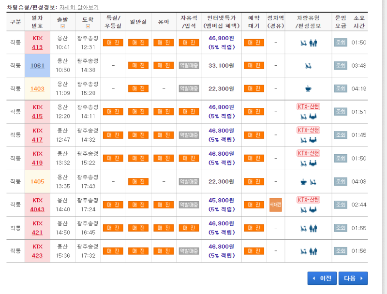
Task: Click the wheelchair icon for KTX 4043
Action: [x=304, y=210]
